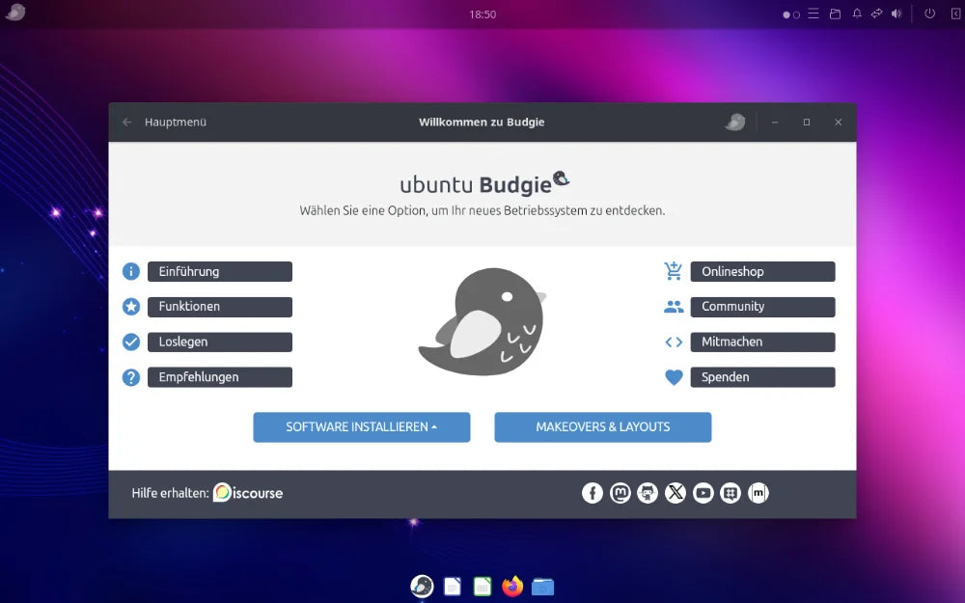Image resolution: width=965 pixels, height=603 pixels.
Task: Open the Einführung section
Action: click(x=220, y=271)
